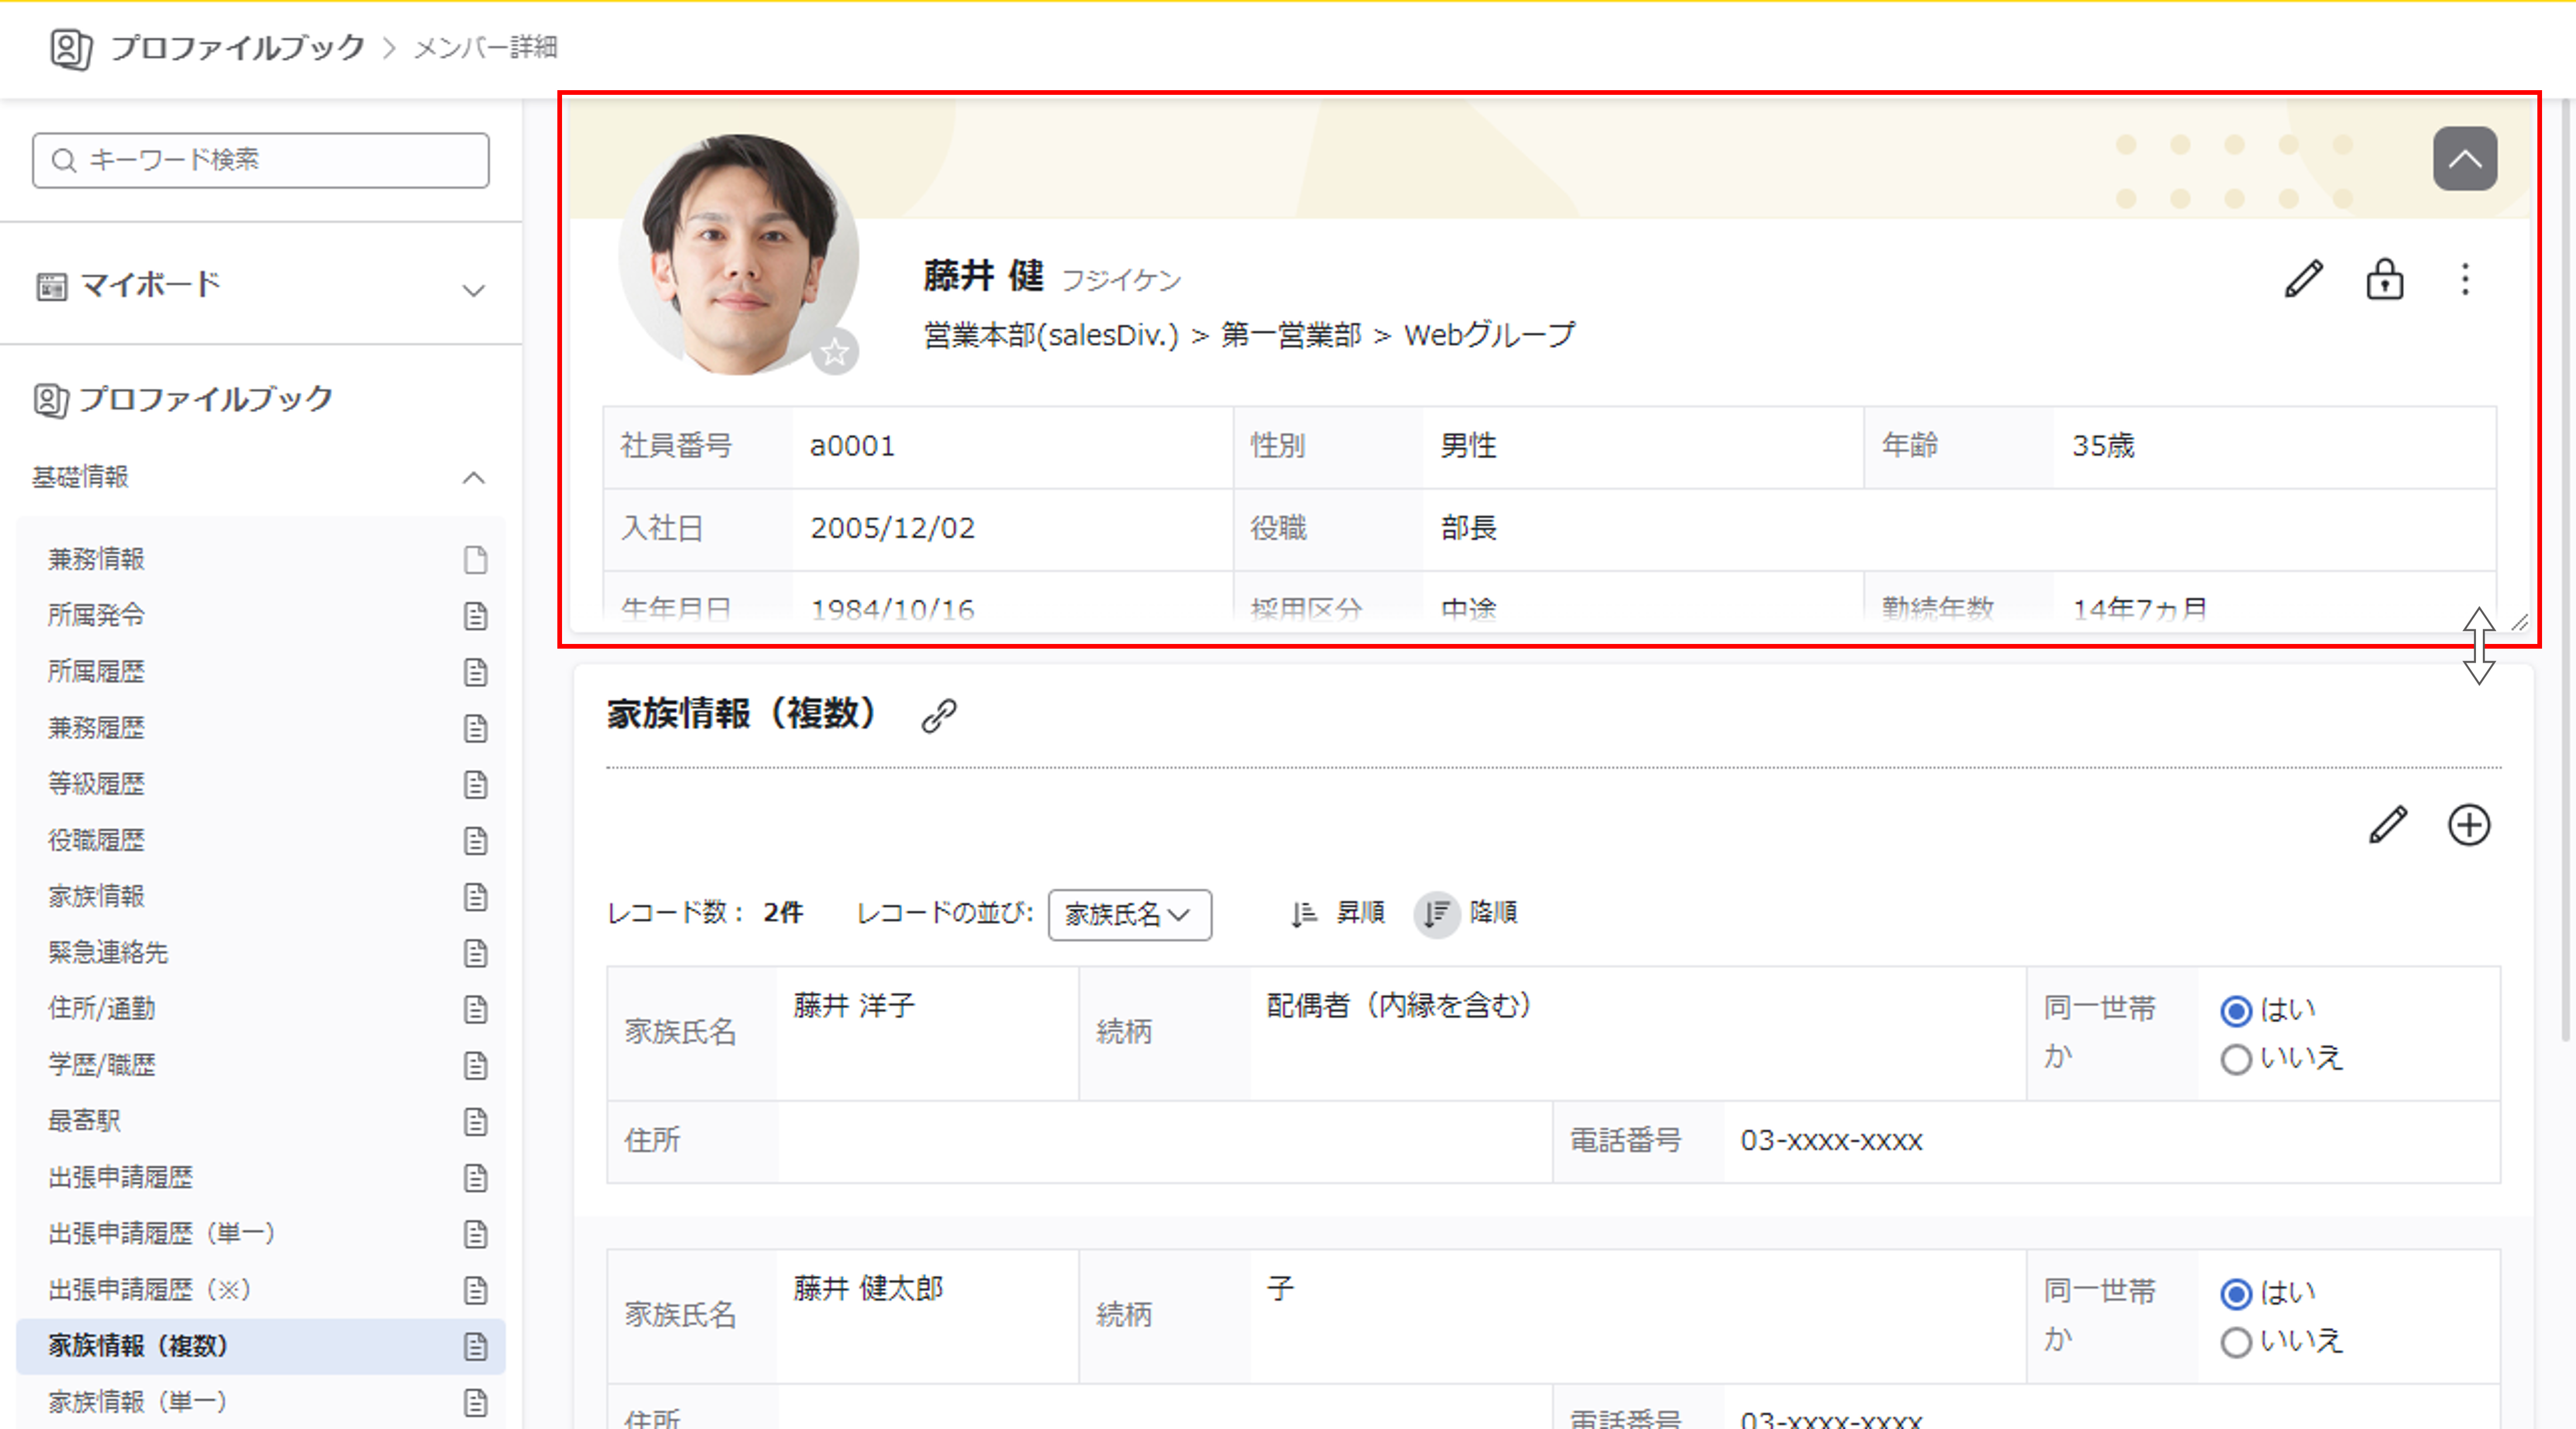Open 住所/通勤 sidebar item
This screenshot has height=1429, width=2576.
102,1008
